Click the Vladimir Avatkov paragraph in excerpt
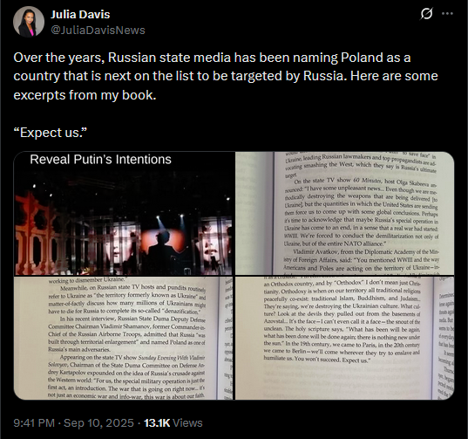468x439 pixels. pos(361,260)
